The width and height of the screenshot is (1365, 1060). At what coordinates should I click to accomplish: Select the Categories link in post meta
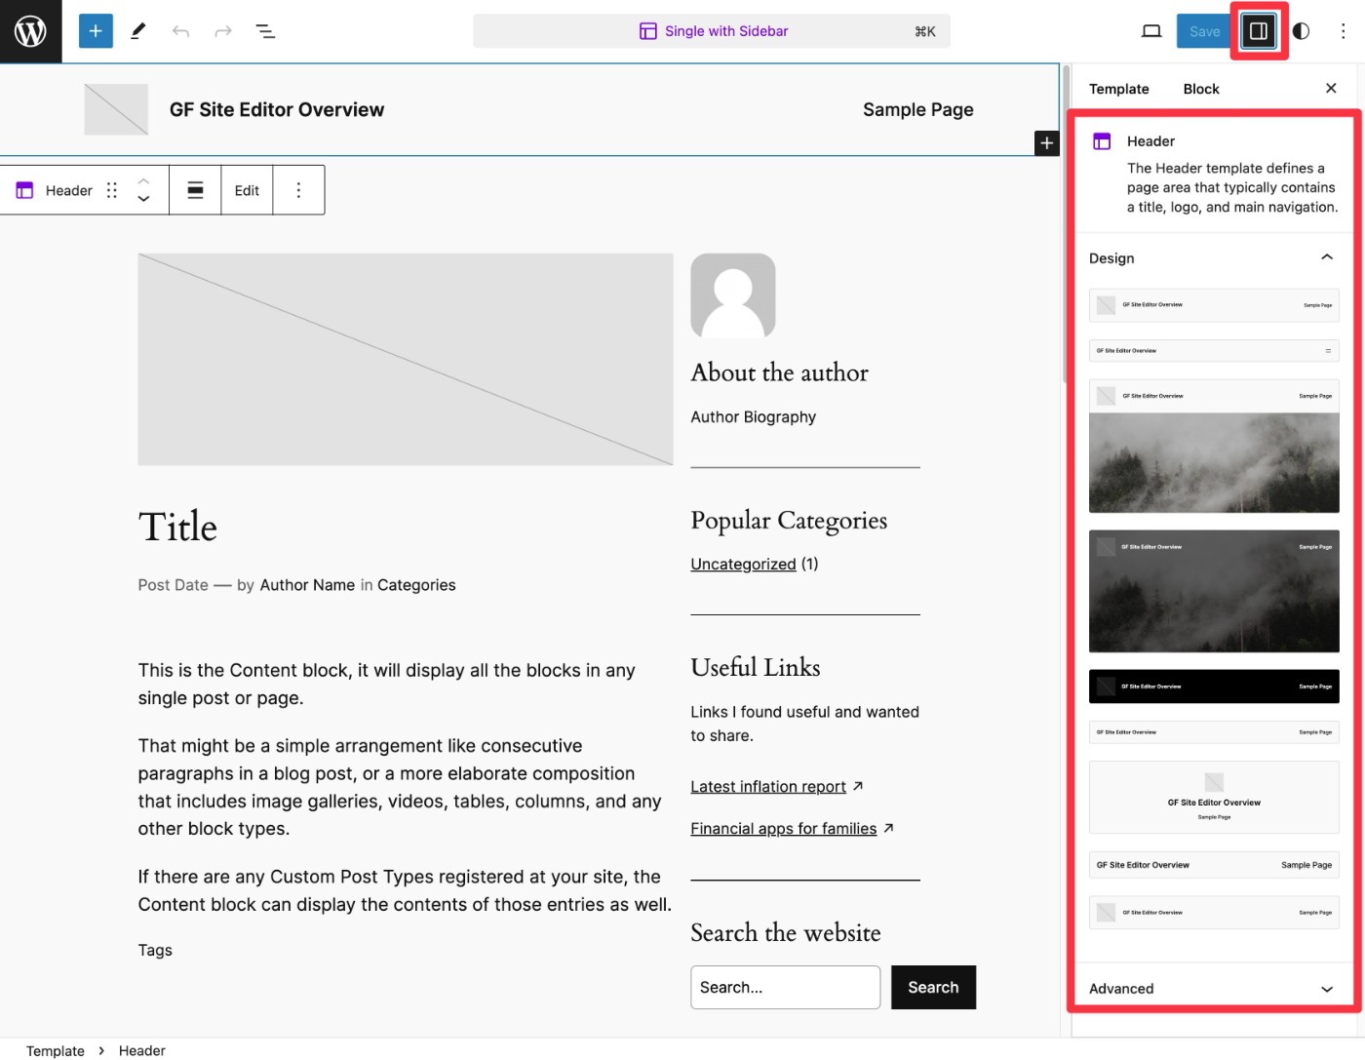coord(416,585)
